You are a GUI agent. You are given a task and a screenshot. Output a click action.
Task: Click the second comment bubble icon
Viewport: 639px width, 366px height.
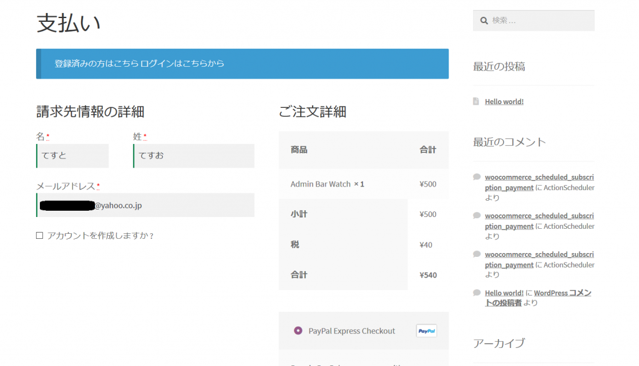pos(477,216)
